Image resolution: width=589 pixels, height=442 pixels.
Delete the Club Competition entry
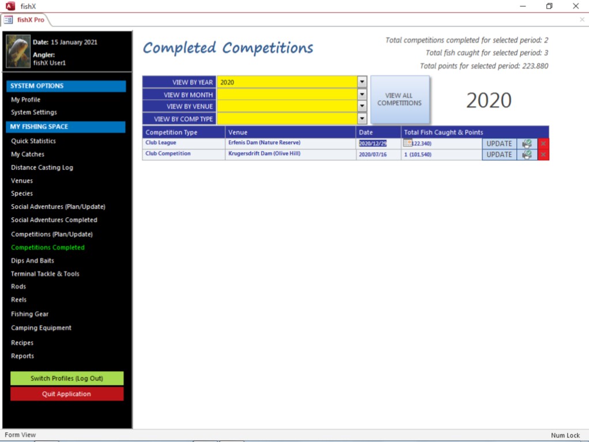coord(543,154)
